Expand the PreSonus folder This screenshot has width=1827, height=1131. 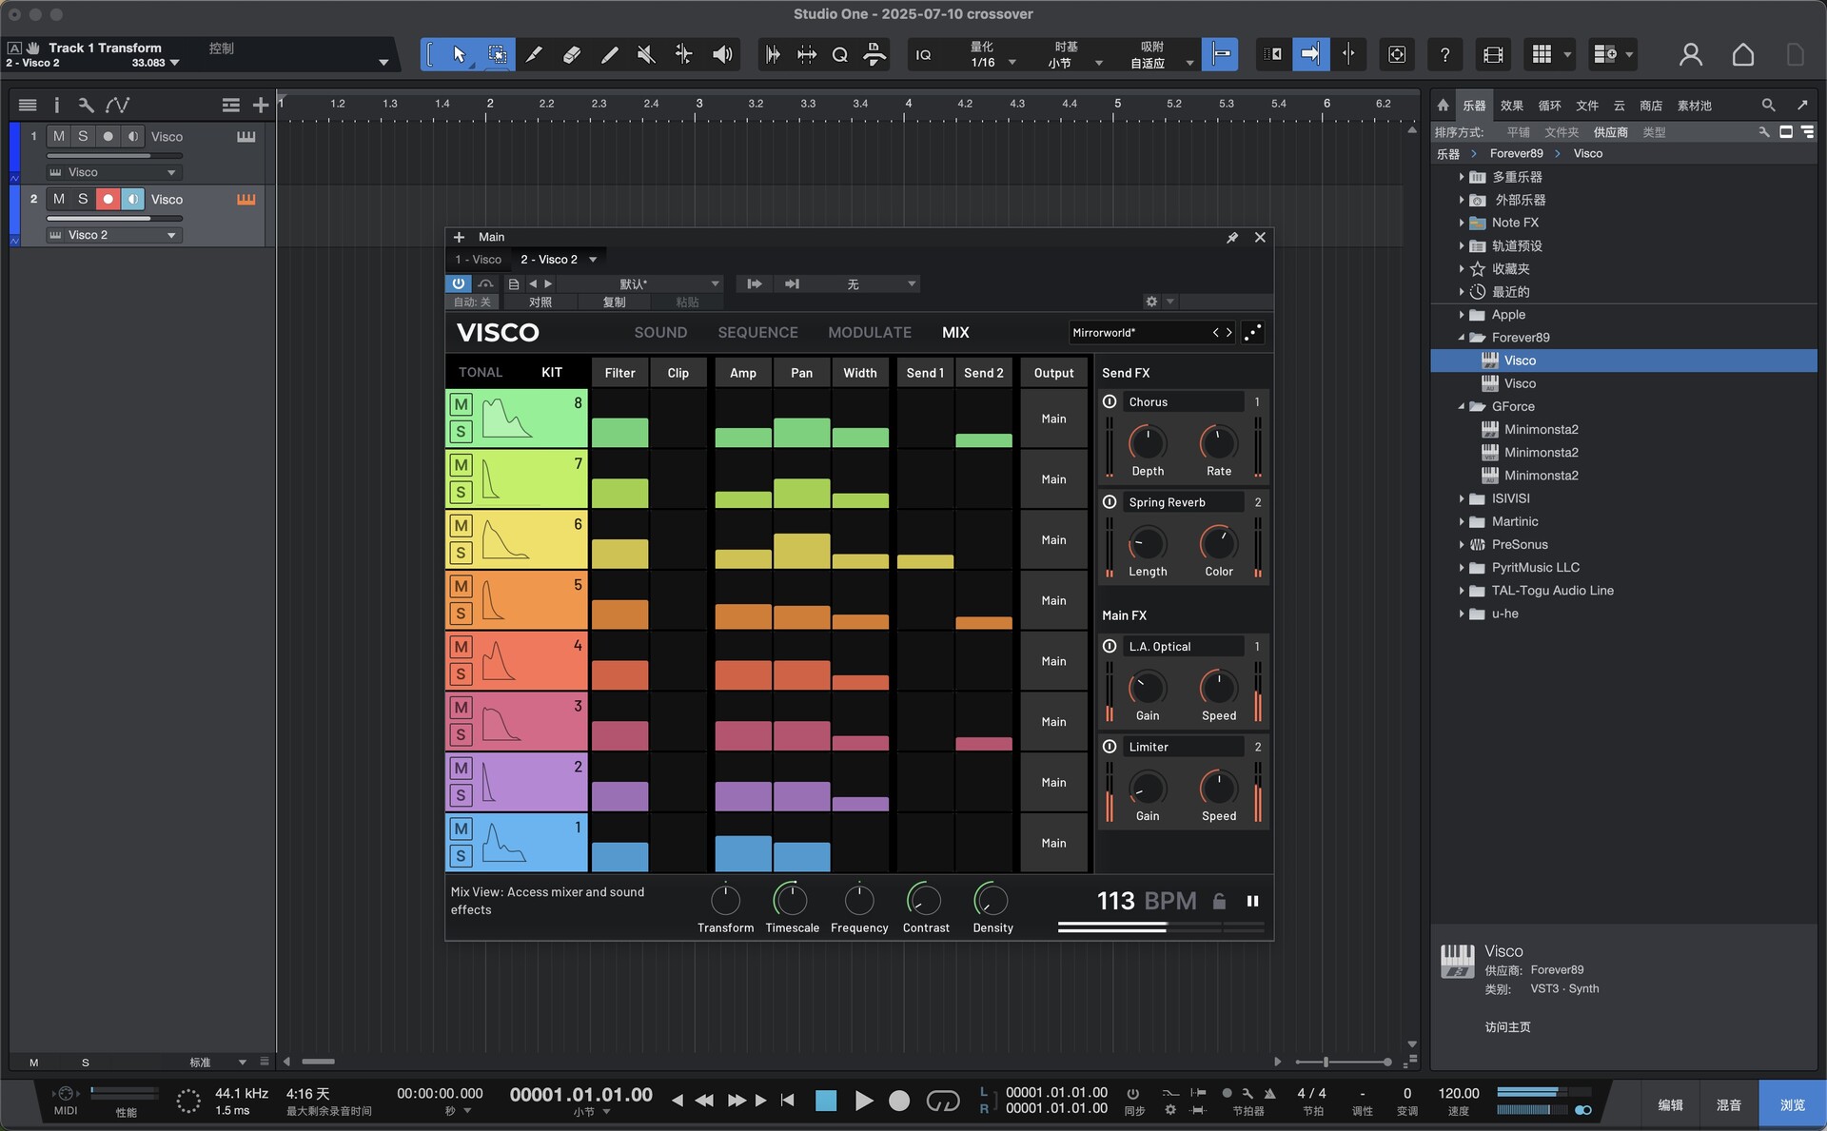[x=1462, y=545]
